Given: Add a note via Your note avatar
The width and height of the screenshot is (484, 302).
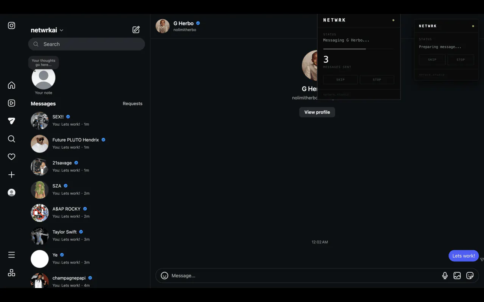Looking at the screenshot, I should click(x=43, y=77).
